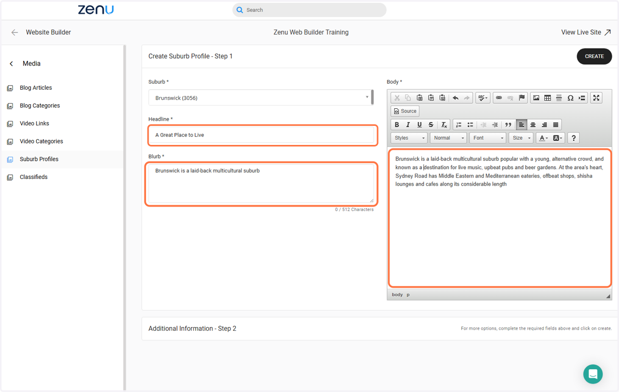Screen dimensions: 619x392
Task: Toggle block quote formatting
Action: [x=508, y=125]
